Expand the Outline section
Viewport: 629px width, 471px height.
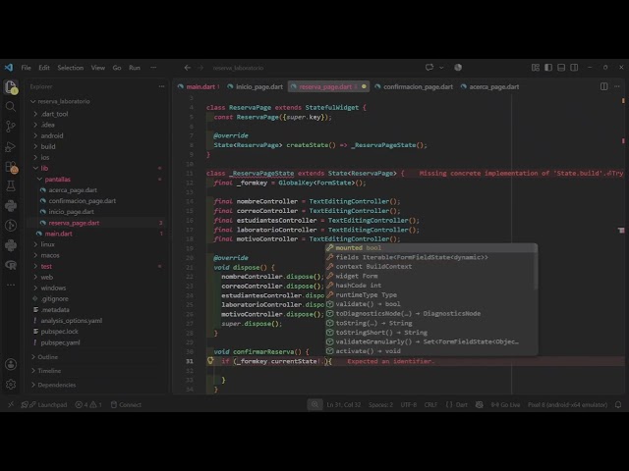click(x=48, y=357)
